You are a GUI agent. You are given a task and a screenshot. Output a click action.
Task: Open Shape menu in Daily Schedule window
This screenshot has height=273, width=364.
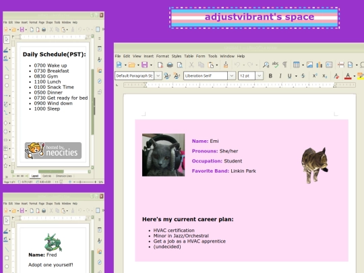point(49,22)
